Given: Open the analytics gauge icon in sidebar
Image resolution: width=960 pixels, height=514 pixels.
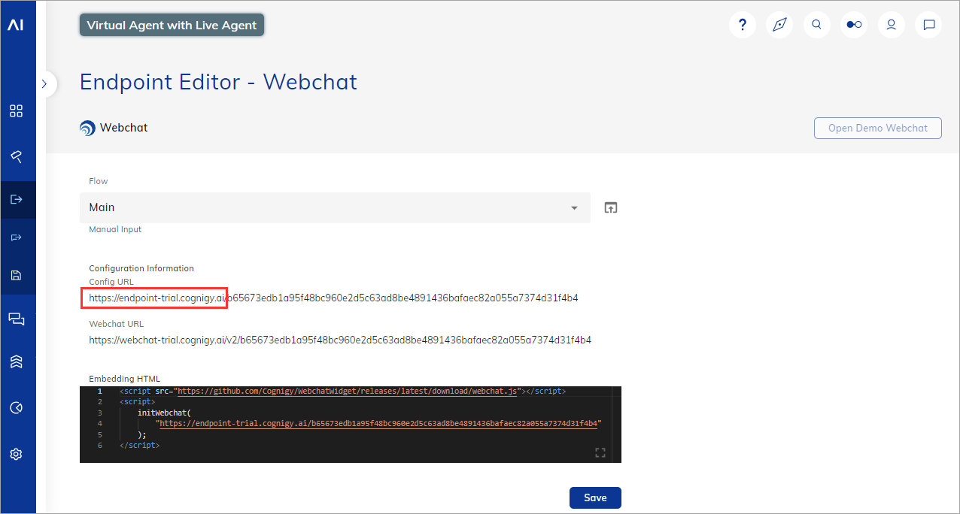Looking at the screenshot, I should click(16, 408).
